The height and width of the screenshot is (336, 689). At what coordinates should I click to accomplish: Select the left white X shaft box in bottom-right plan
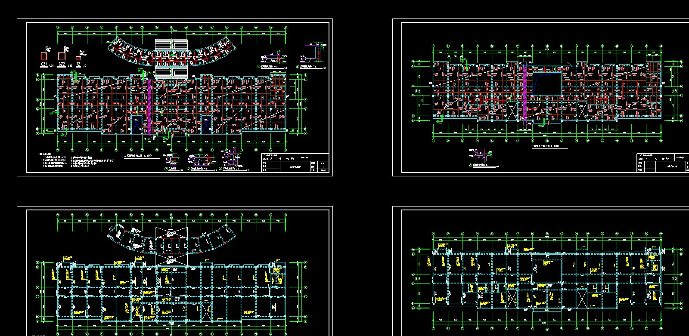[x=512, y=299]
